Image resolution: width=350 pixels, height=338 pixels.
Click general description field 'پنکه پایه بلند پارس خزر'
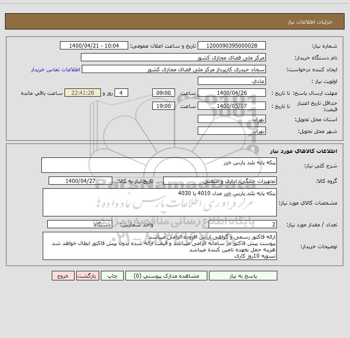[x=159, y=165]
